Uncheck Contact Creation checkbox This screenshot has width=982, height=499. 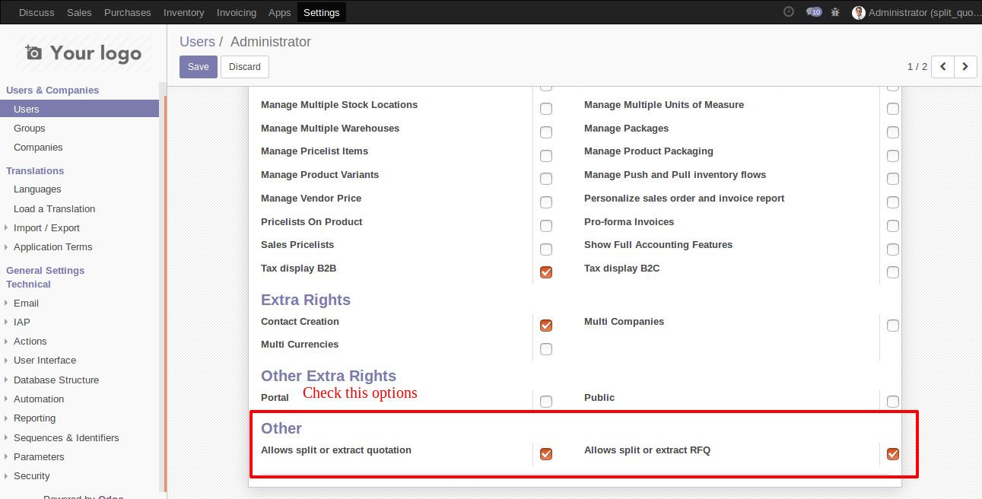546,326
